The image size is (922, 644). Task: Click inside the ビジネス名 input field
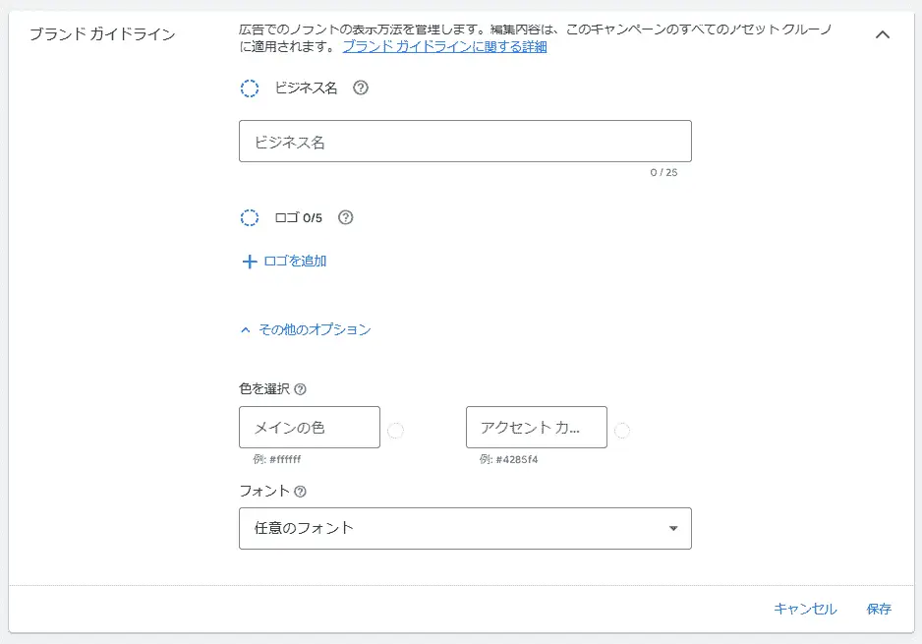tap(464, 141)
